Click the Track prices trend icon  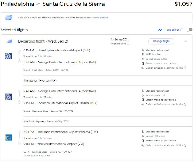point(160,30)
